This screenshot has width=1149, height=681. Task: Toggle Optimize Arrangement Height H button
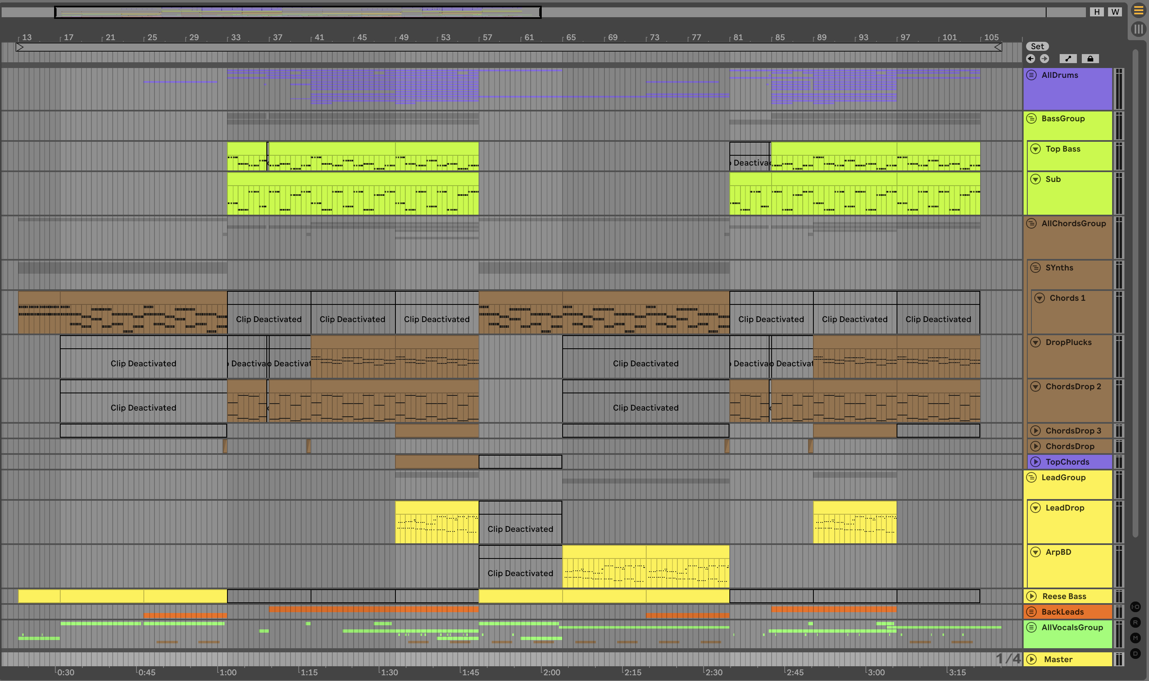[x=1097, y=12]
